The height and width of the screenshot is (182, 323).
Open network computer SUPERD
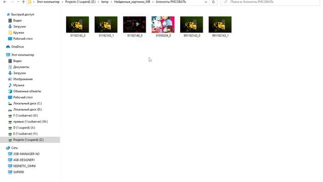[19, 172]
